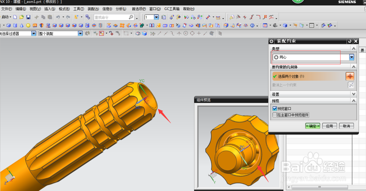Save the part with floppy icon
This screenshot has height=191, width=366.
tap(28, 17)
